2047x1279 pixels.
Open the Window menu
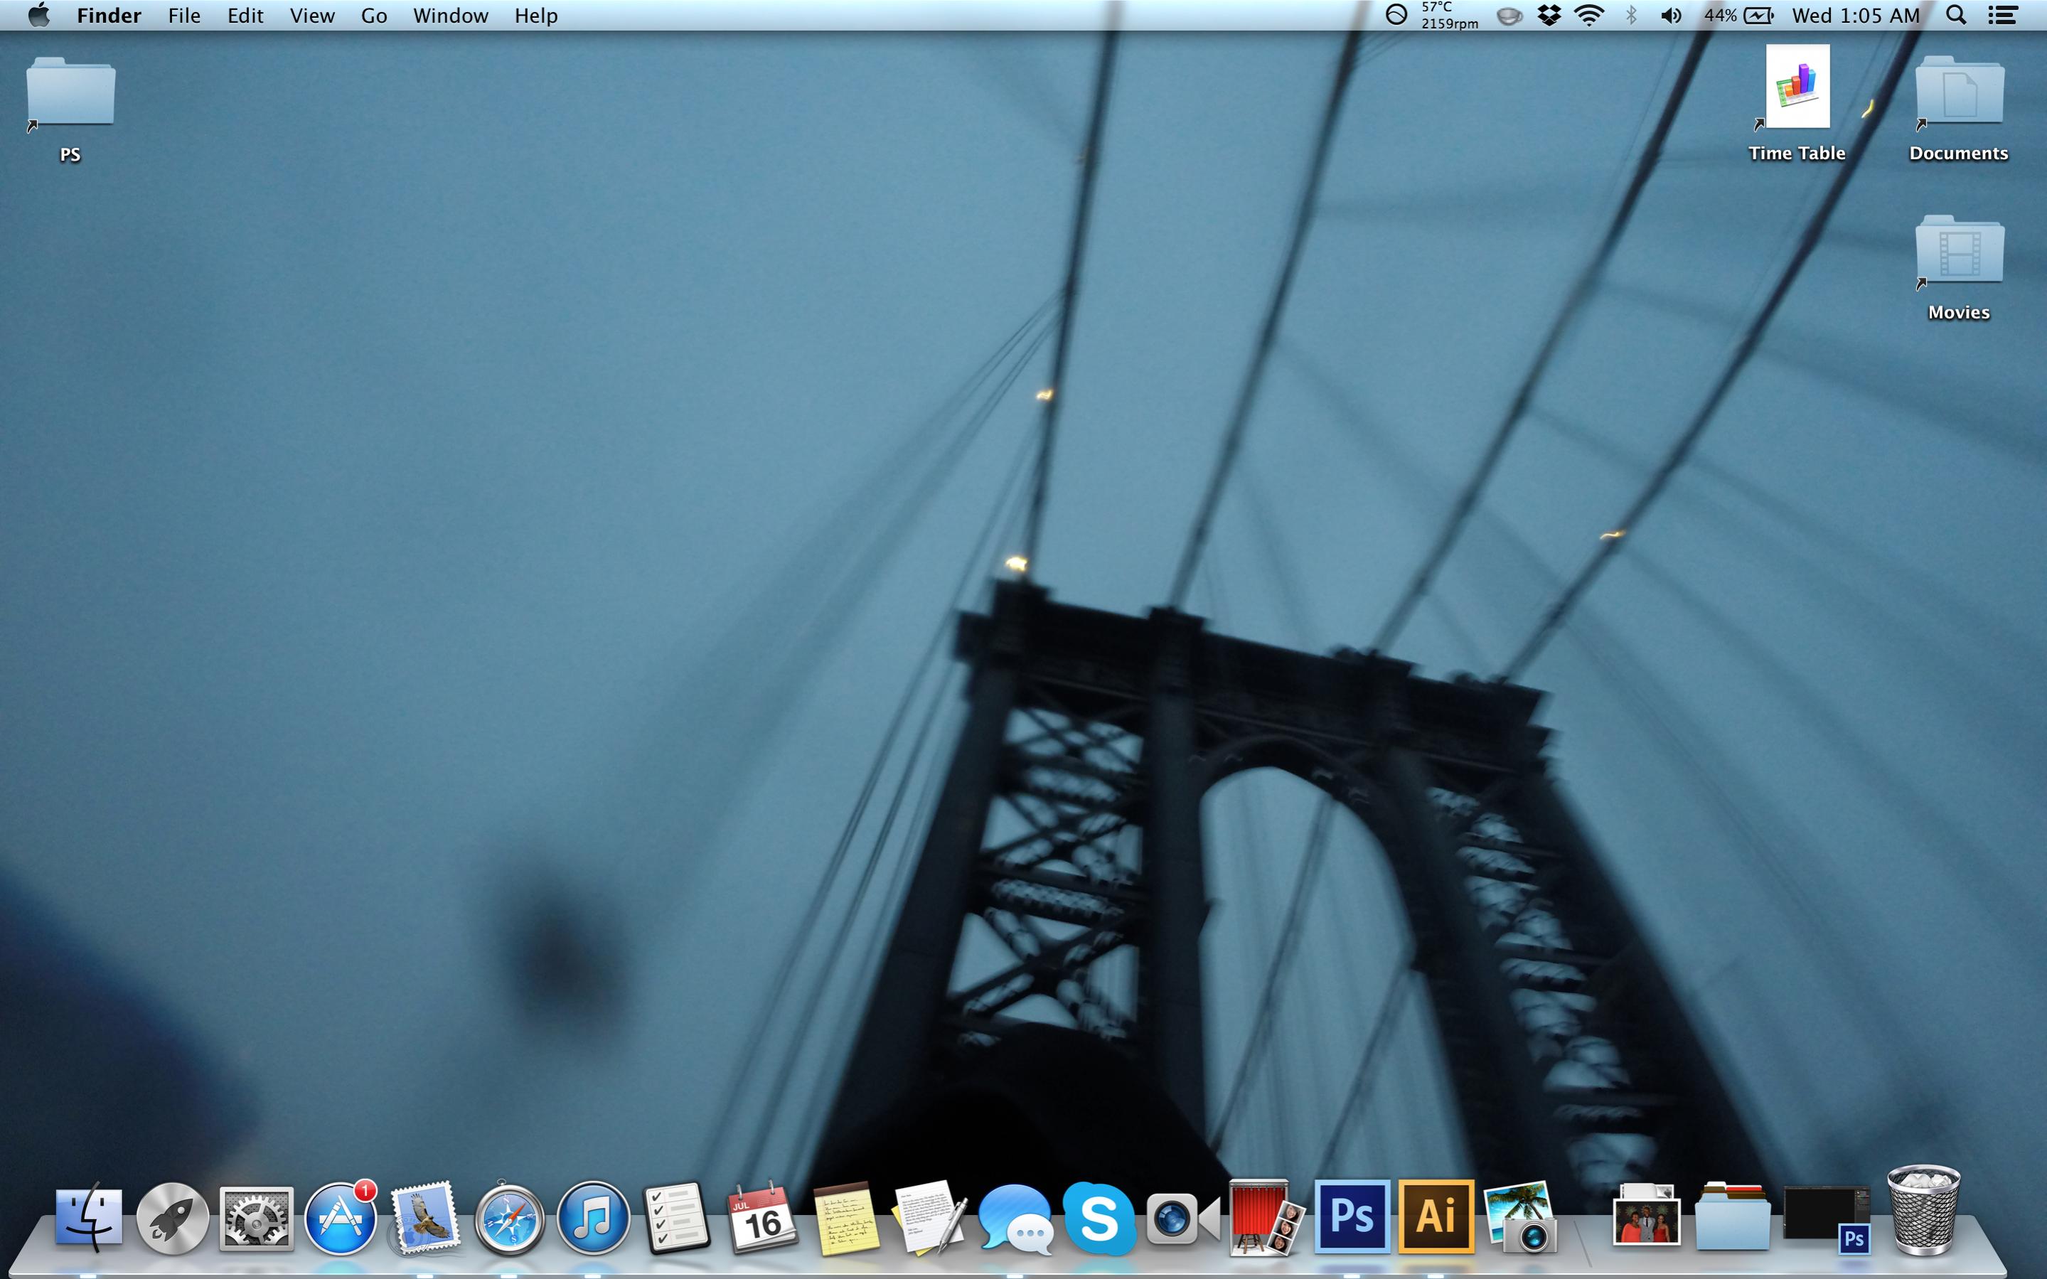pyautogui.click(x=450, y=15)
